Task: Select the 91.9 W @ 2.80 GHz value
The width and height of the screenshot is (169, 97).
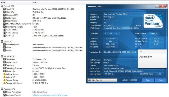Action: point(40,83)
